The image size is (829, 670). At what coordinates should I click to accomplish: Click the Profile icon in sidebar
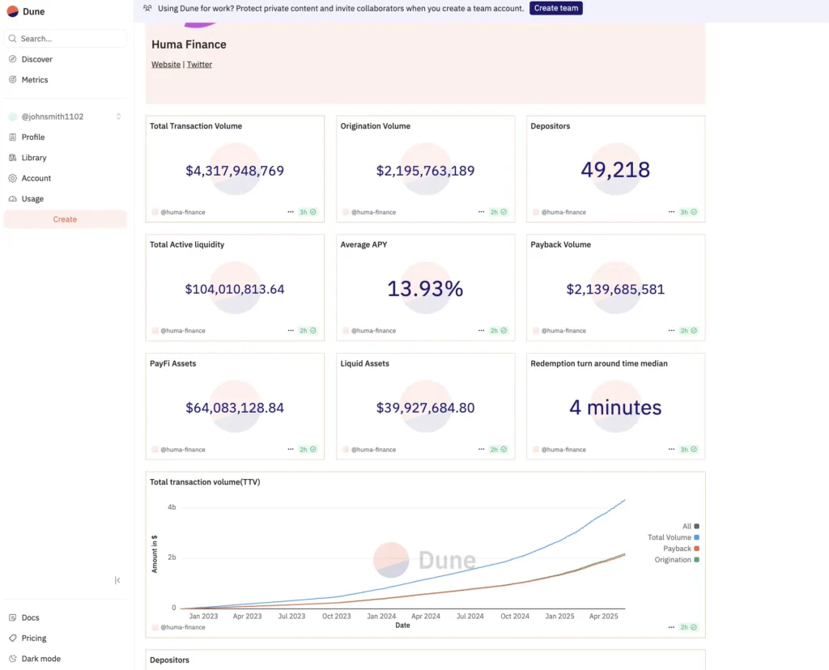[13, 137]
